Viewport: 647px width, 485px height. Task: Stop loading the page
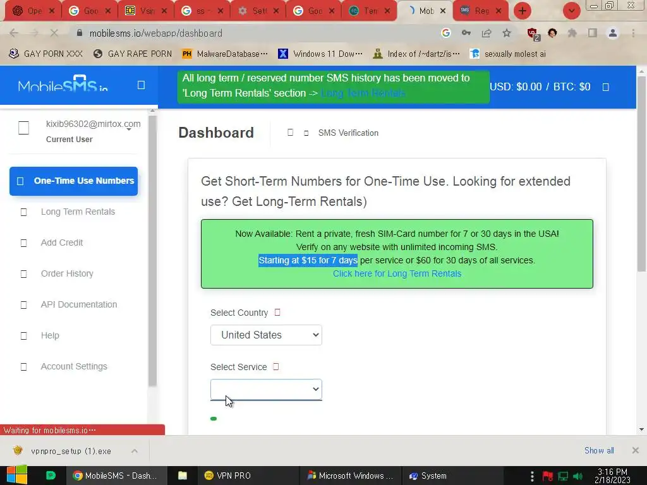point(54,33)
